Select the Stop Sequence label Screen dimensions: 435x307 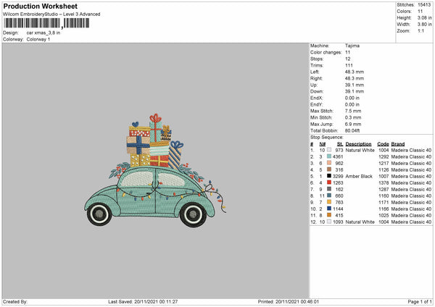327,136
